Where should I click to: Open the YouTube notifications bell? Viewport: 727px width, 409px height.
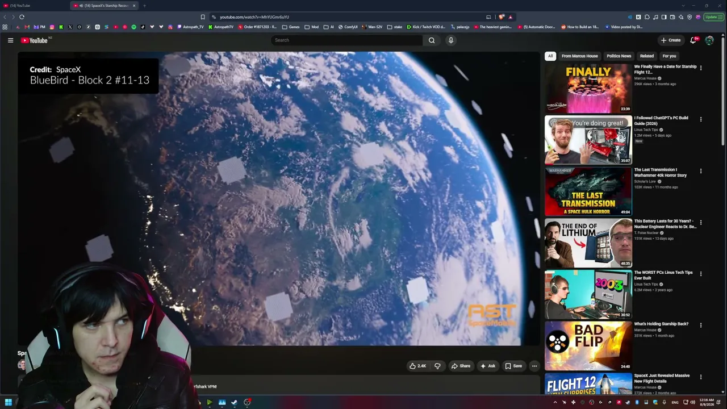coord(693,40)
